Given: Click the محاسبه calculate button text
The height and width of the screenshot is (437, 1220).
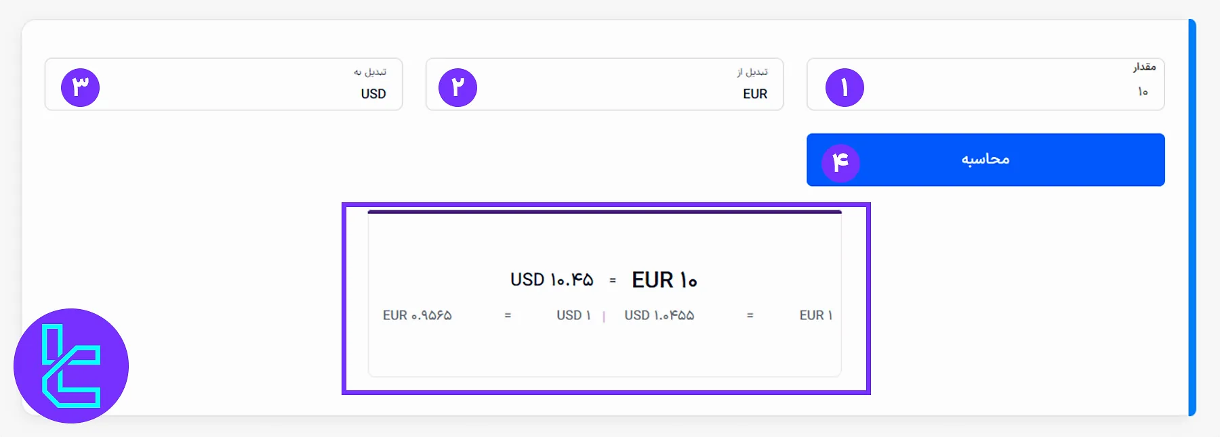Looking at the screenshot, I should pyautogui.click(x=985, y=160).
